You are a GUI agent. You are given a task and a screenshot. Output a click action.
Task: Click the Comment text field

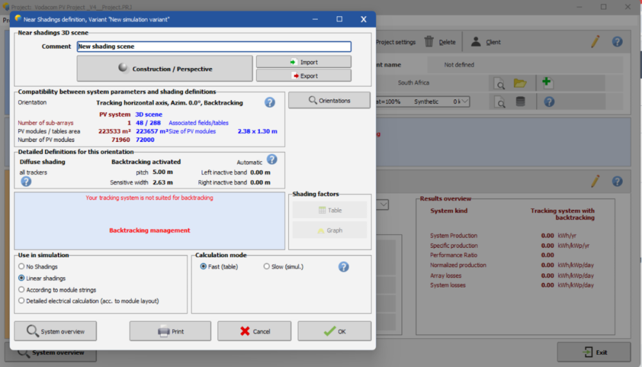coord(214,47)
